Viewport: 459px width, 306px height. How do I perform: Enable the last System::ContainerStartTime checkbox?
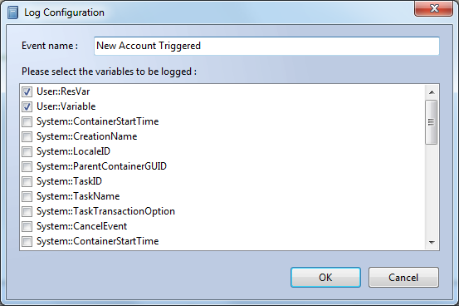tap(27, 241)
